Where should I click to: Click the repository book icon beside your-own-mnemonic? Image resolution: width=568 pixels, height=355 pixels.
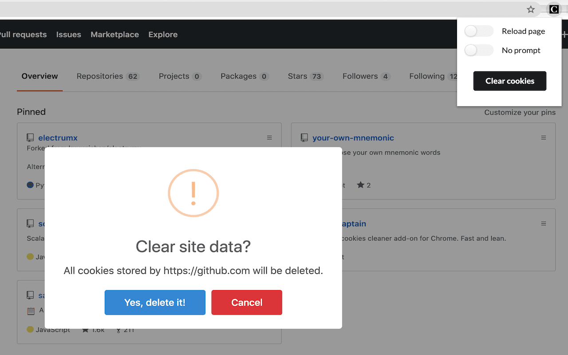click(304, 138)
